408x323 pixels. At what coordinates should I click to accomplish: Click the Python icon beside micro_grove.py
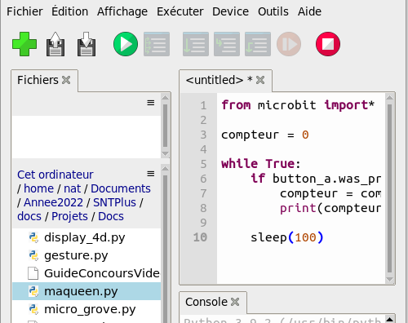[33, 309]
